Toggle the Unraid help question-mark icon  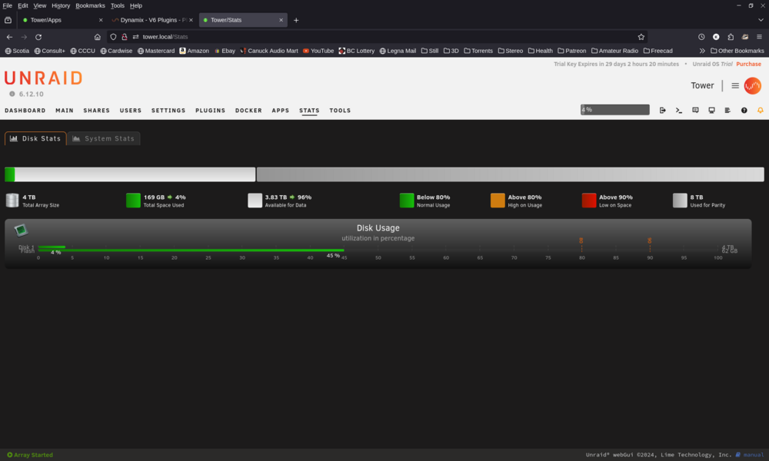744,110
